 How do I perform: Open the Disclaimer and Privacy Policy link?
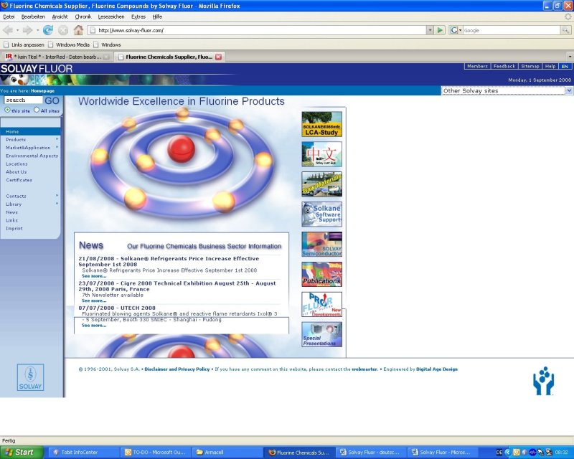(x=177, y=369)
